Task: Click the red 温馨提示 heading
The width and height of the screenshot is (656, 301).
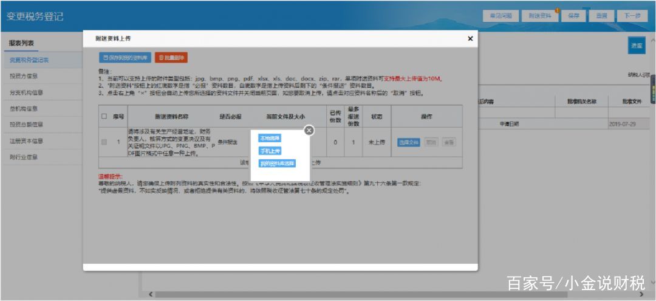Action: 111,177
